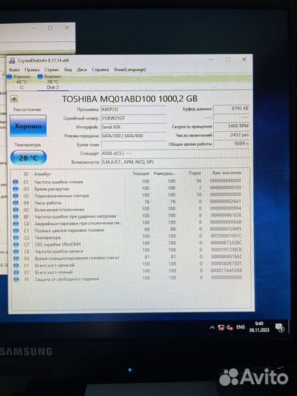Click the serial number field
This screenshot has height=396, width=297.
pyautogui.click(x=133, y=118)
